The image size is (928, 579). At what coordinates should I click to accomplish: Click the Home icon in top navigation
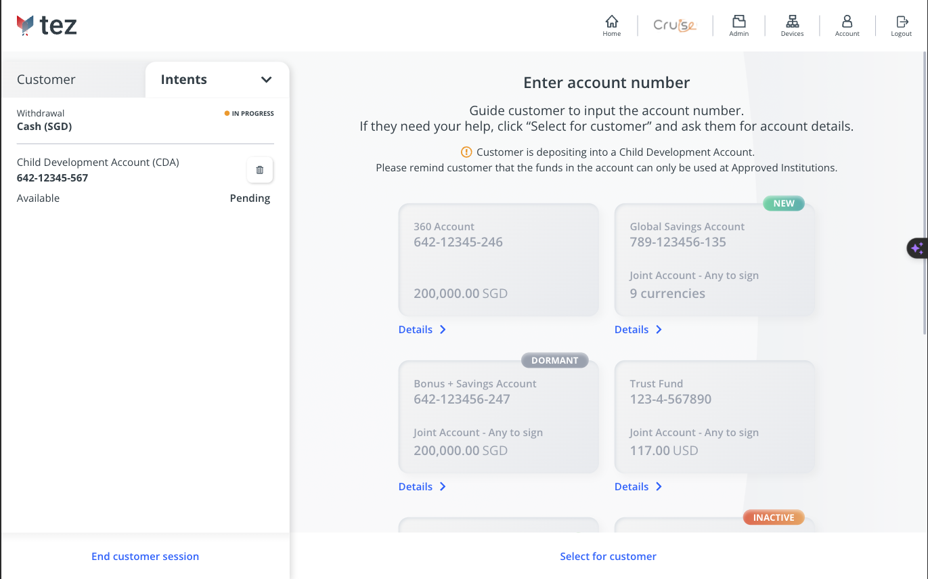[611, 25]
